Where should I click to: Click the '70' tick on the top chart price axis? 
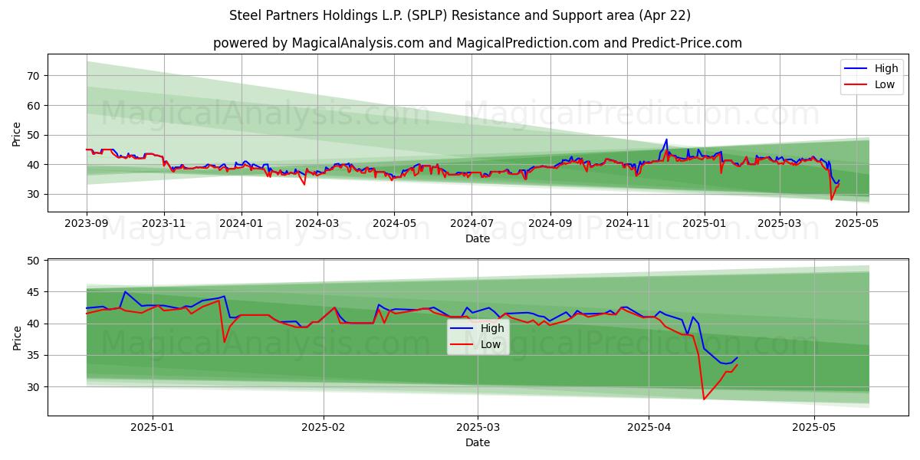point(32,76)
